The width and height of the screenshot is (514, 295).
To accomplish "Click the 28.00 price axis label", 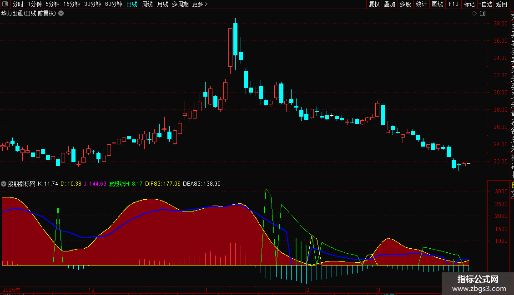I will coord(500,110).
